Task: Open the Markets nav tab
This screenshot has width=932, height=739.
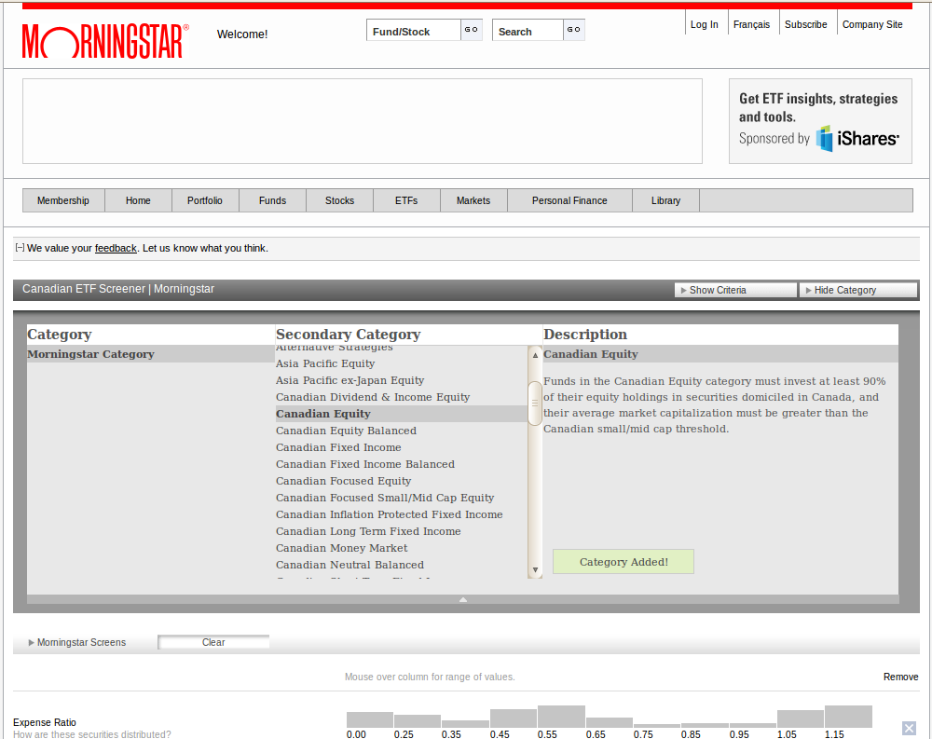Action: [x=473, y=200]
